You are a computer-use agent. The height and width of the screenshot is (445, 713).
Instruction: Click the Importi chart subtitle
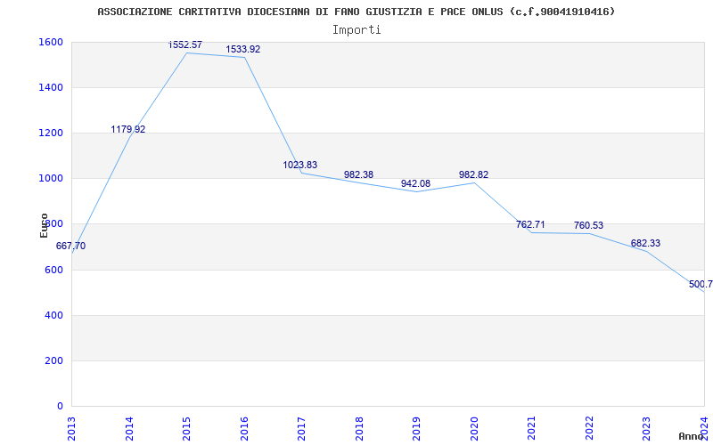356,29
